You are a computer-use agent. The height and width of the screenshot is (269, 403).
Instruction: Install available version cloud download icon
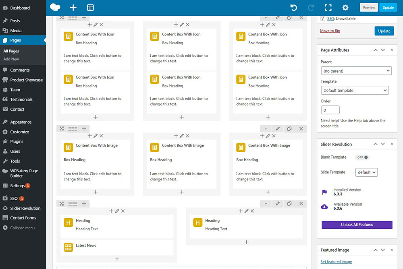pos(324,206)
